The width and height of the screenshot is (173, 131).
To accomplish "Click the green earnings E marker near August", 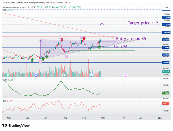I will click(x=63, y=75).
